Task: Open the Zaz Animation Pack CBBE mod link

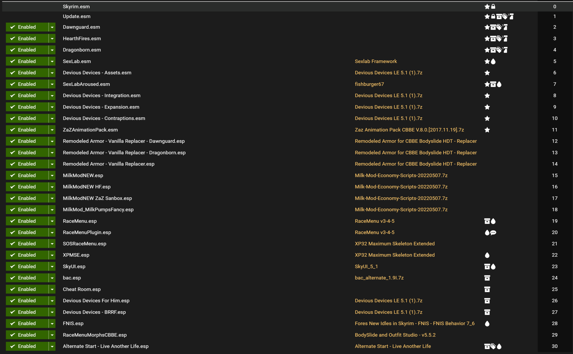Action: (x=409, y=130)
